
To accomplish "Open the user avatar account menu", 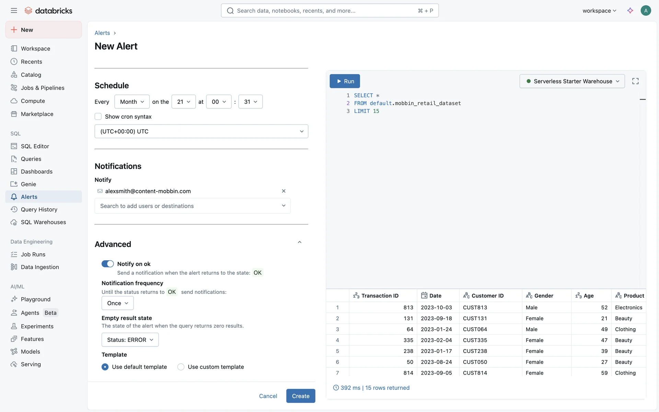I will tap(646, 11).
